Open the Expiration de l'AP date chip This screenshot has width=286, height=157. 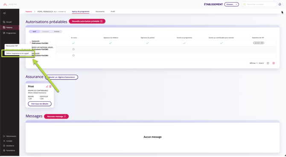[258, 43]
